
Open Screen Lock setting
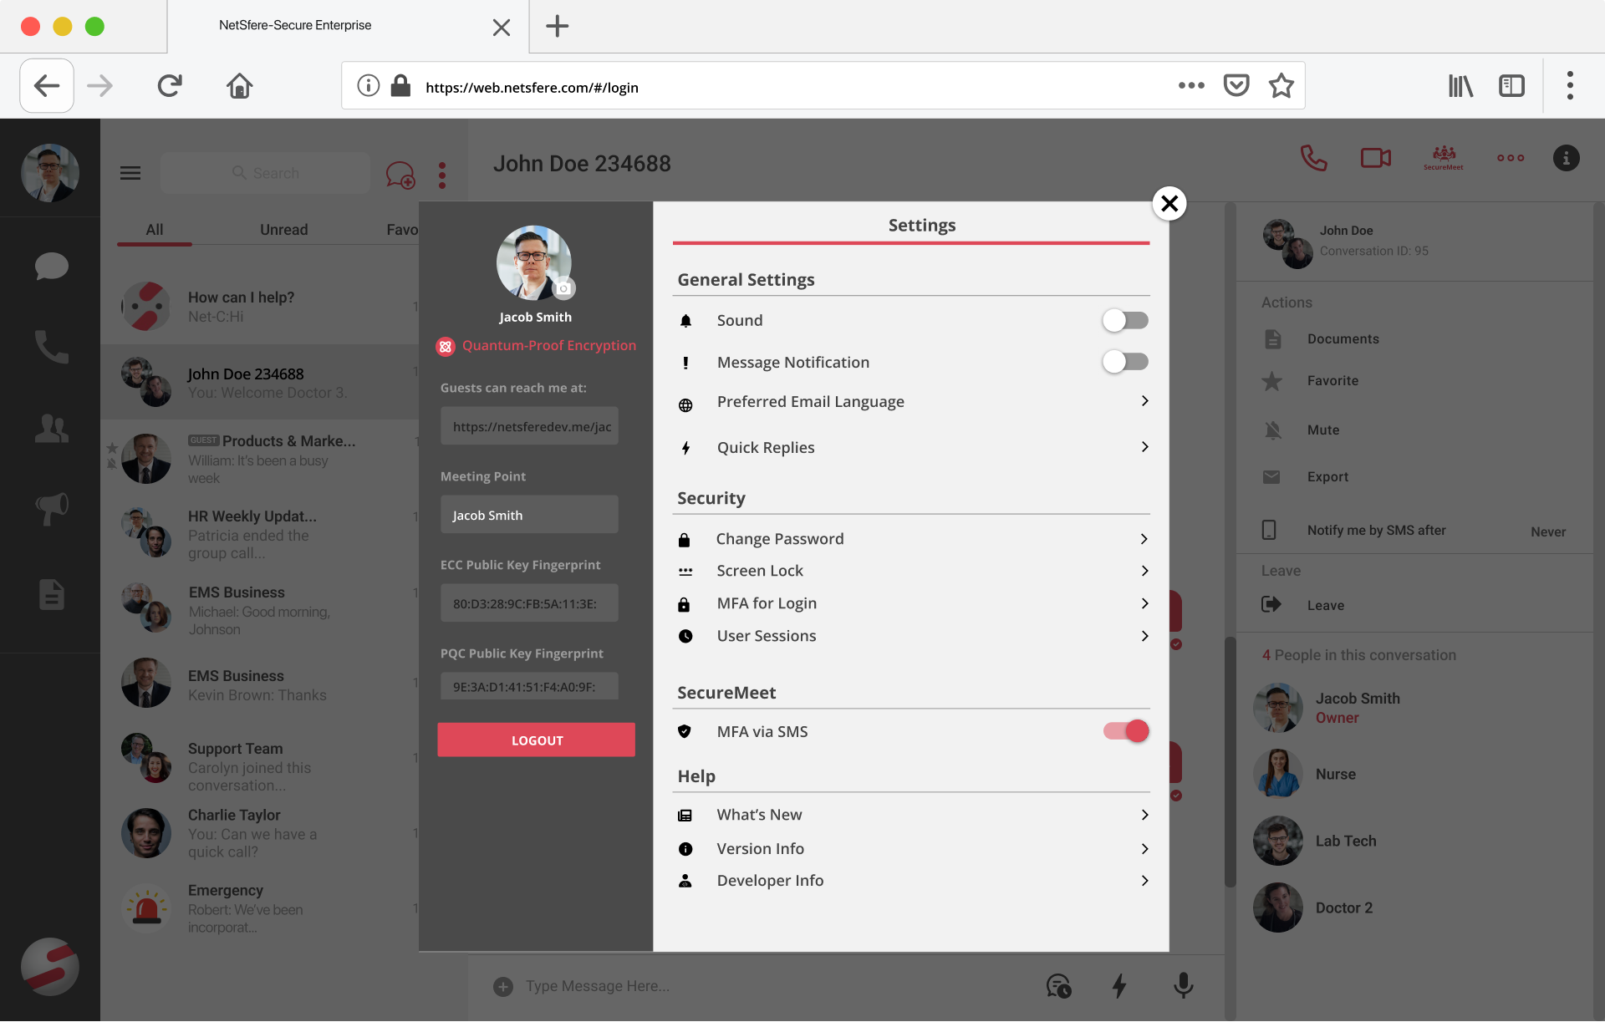pyautogui.click(x=911, y=571)
